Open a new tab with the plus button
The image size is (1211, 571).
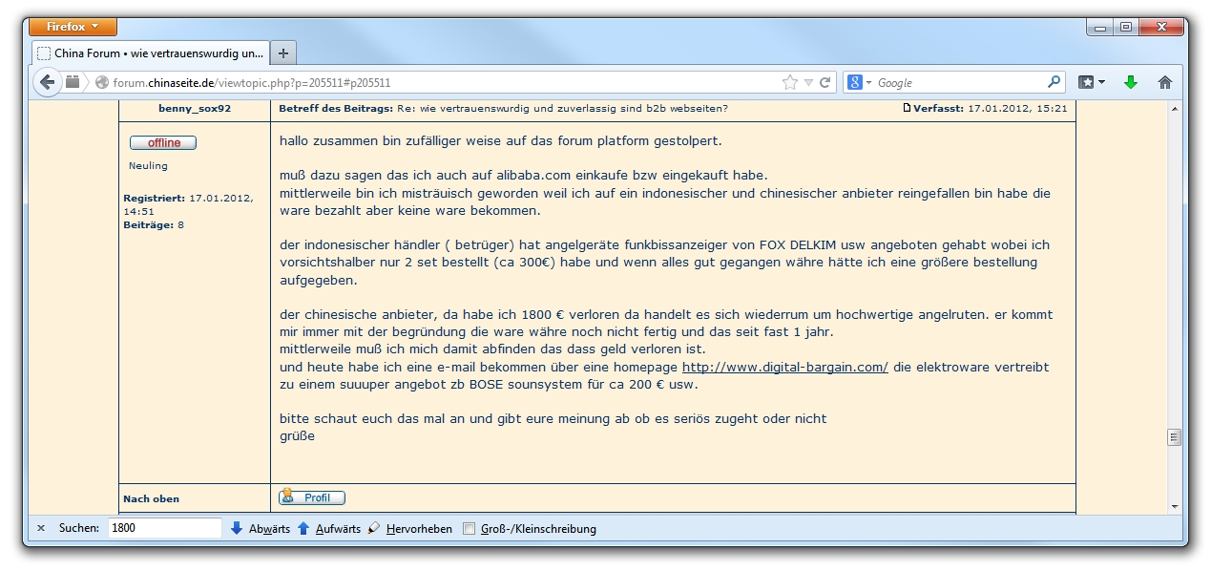coord(282,53)
